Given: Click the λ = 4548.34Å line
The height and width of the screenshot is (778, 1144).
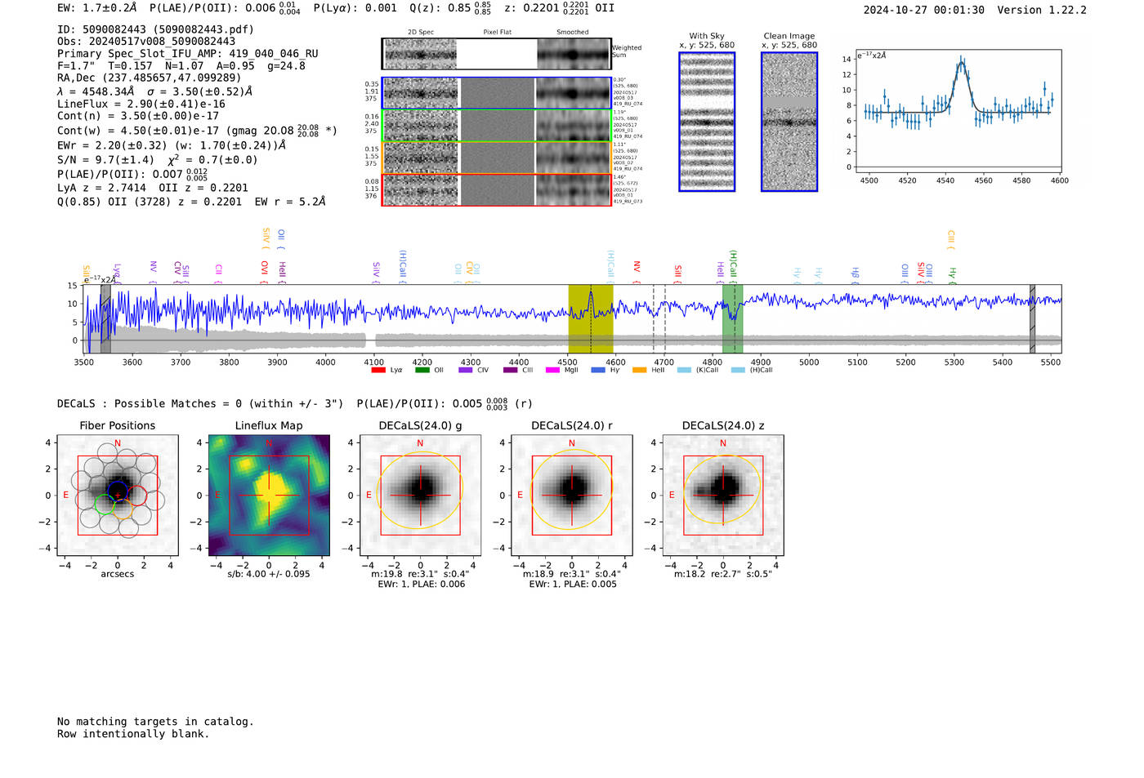Looking at the screenshot, I should [155, 91].
